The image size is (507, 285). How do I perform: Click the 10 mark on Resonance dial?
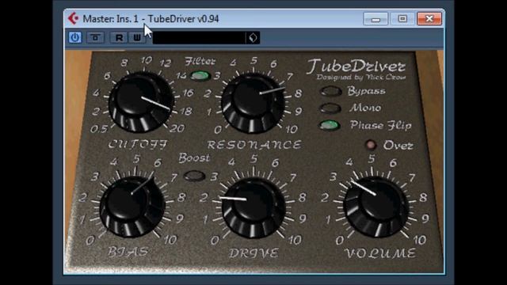tap(292, 129)
